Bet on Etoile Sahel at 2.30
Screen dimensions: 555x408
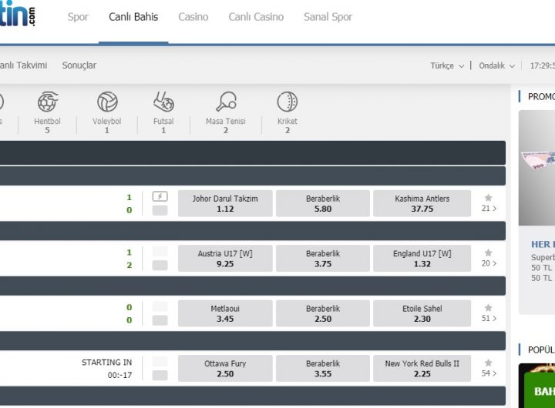pos(422,313)
